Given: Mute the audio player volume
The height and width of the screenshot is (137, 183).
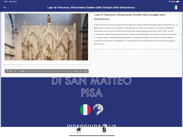Looking at the screenshot, I should point(76,71).
